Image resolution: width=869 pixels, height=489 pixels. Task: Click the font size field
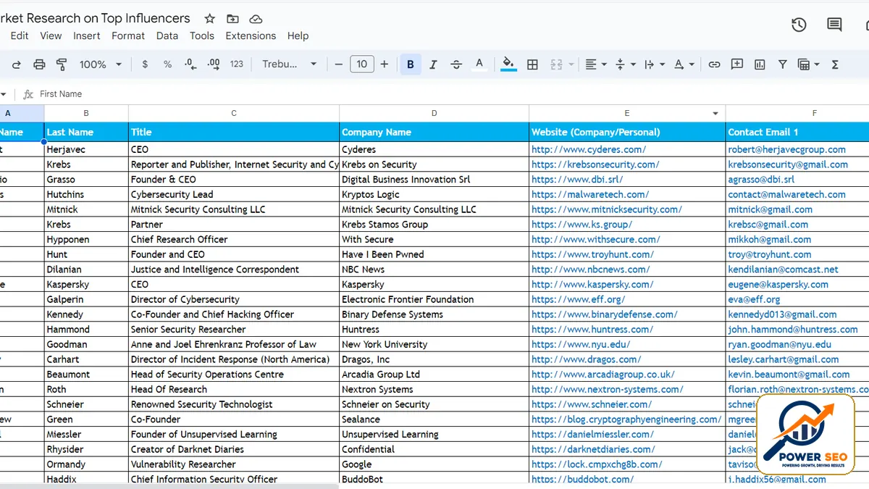(361, 64)
